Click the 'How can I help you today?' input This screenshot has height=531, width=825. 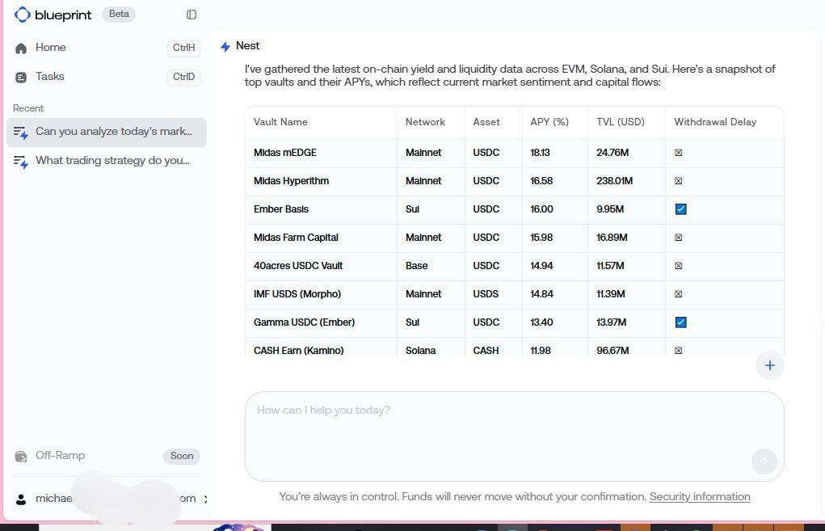point(515,436)
